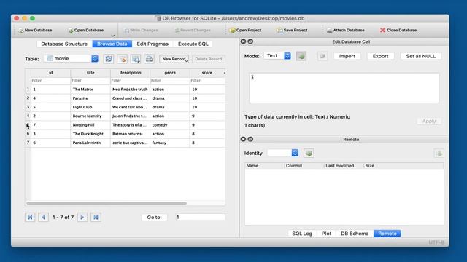Click the horizontal scrollbar under the table

[x=107, y=203]
